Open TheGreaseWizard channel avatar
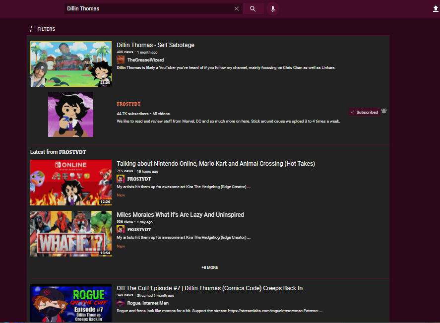 click(x=121, y=60)
